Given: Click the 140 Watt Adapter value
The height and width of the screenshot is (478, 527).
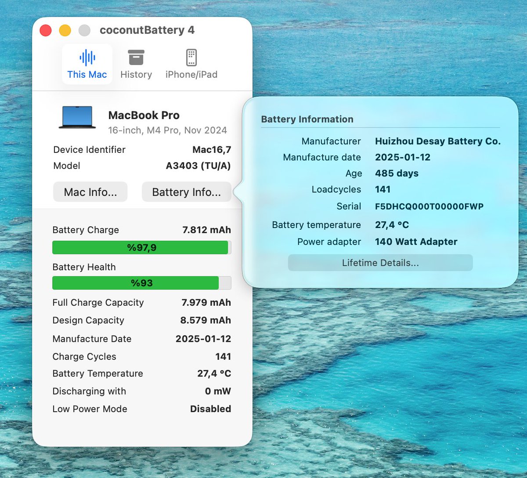Looking at the screenshot, I should point(416,242).
